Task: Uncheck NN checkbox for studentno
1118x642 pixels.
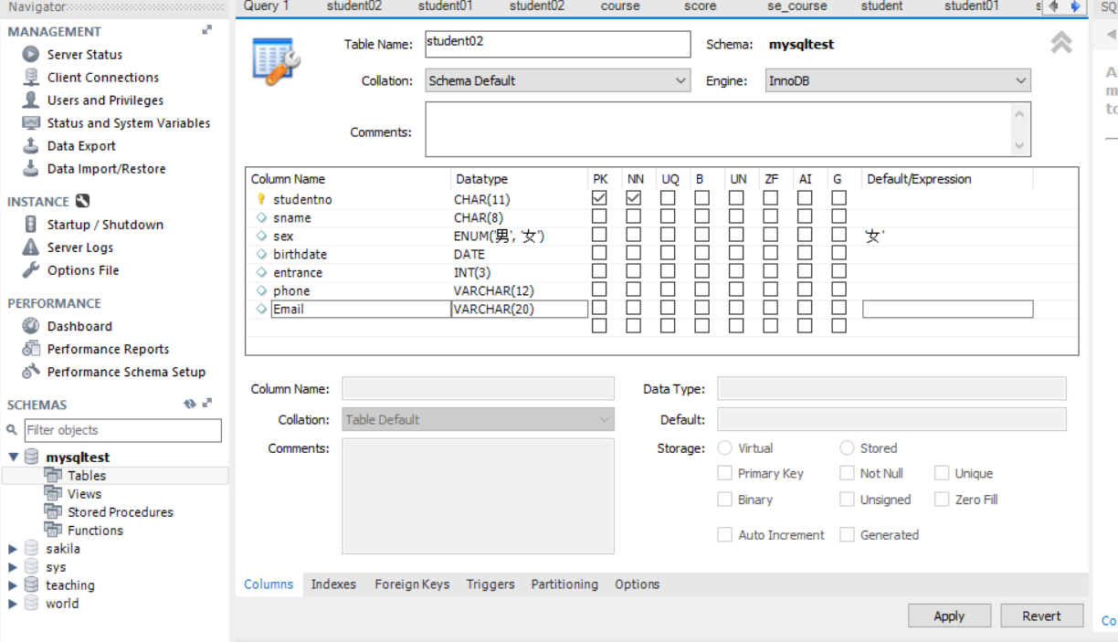Action: click(634, 197)
